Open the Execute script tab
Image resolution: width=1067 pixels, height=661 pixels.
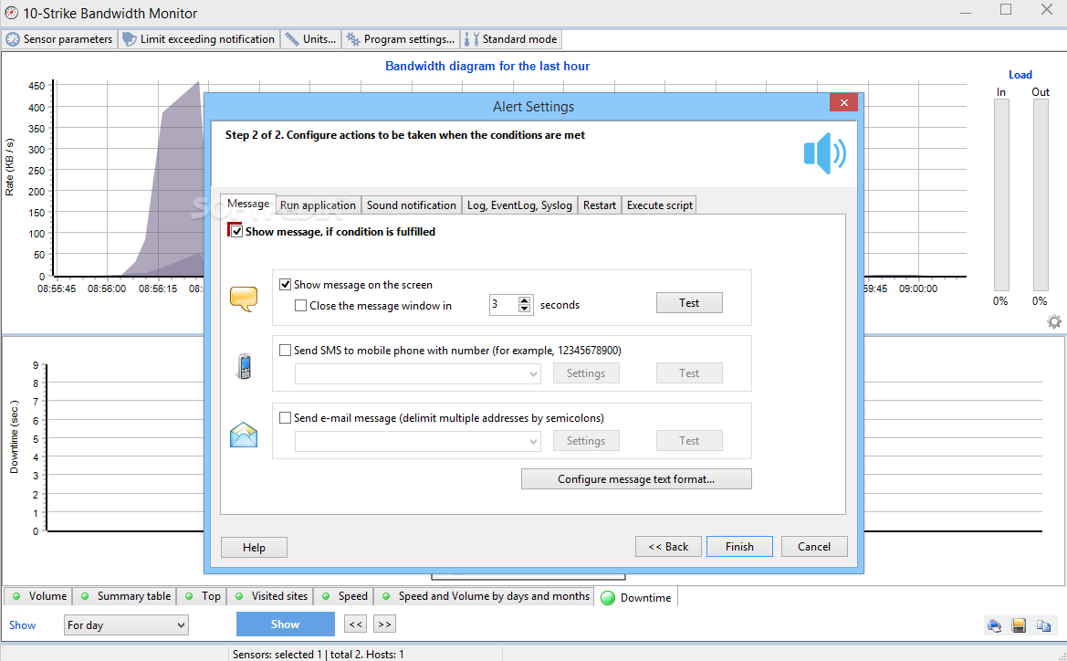pos(659,205)
